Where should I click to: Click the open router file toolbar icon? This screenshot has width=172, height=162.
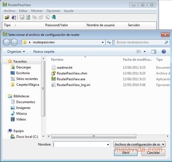[7, 17]
